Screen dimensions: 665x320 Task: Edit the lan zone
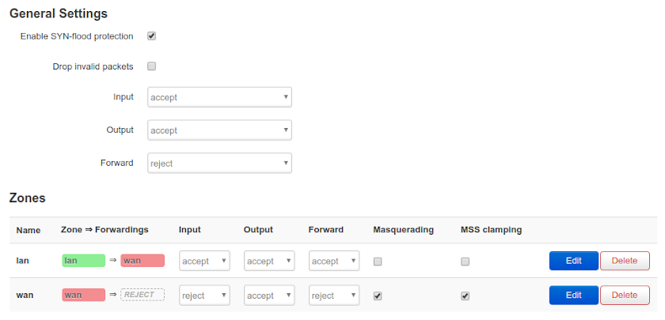(573, 261)
